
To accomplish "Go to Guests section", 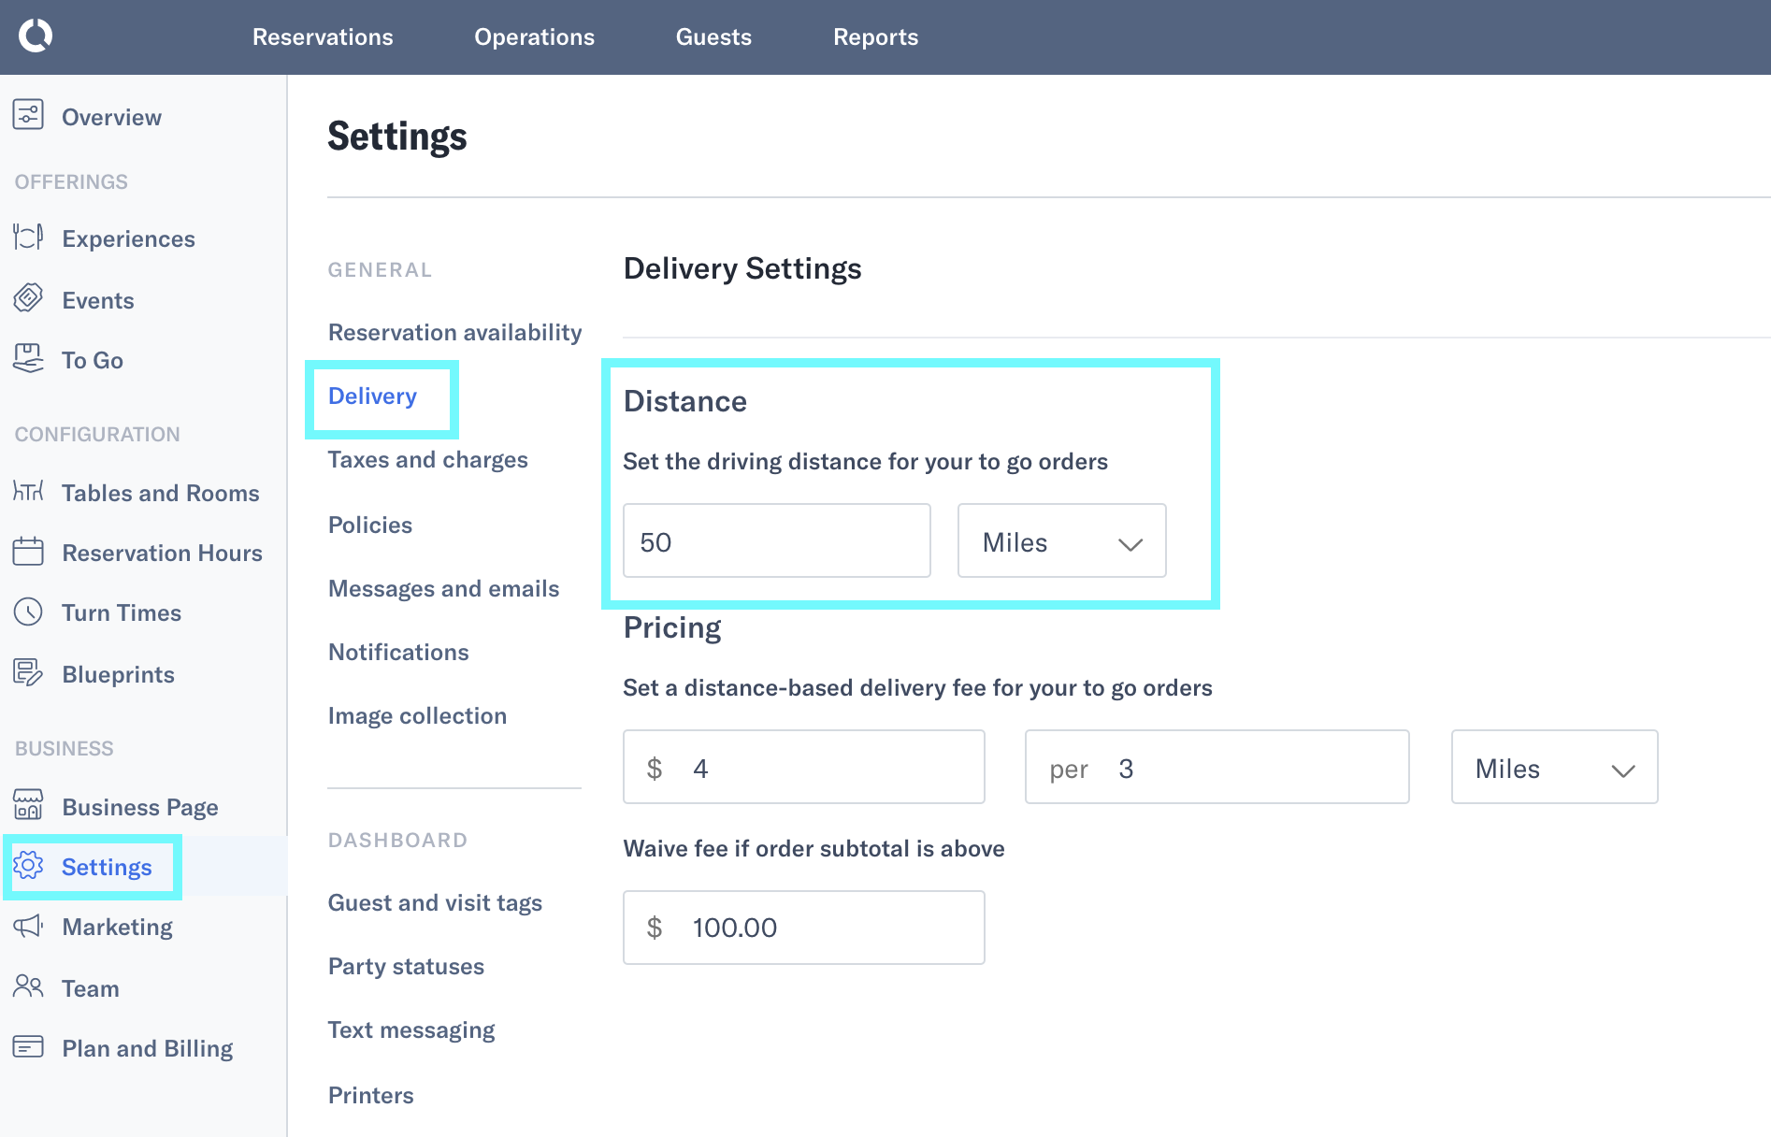I will pyautogui.click(x=713, y=36).
